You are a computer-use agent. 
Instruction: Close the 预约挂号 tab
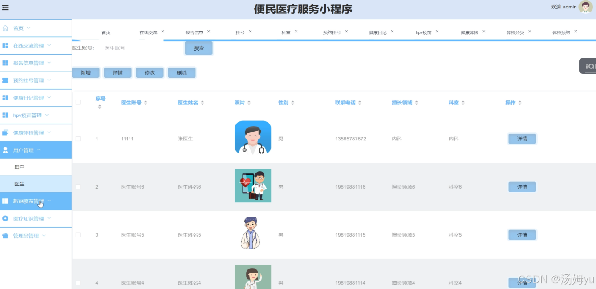coord(346,32)
